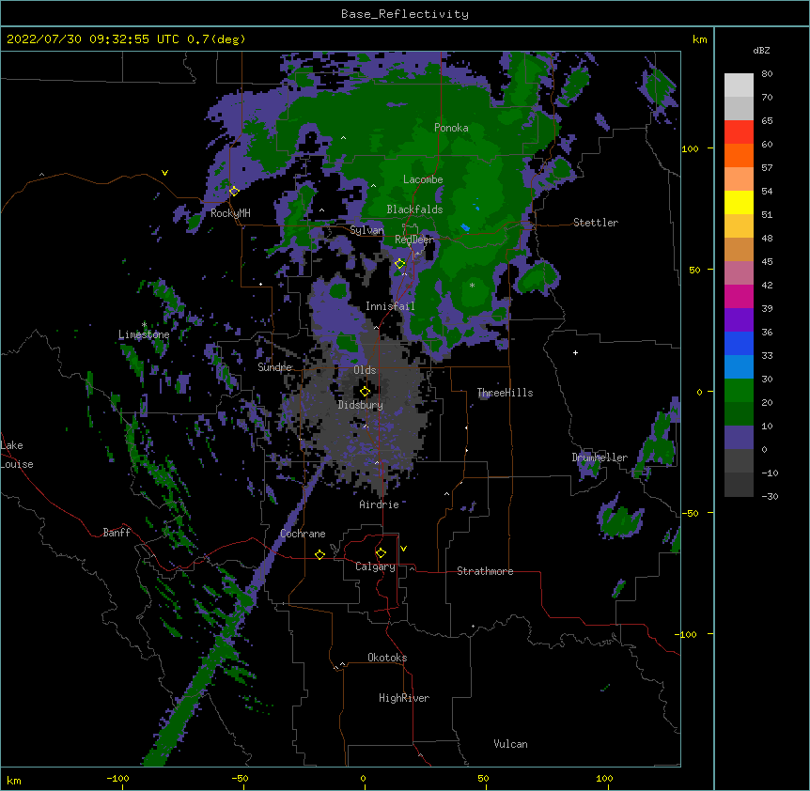Click the blue high-reflectivity echo east of Blackfalds
This screenshot has height=791, width=810.
point(465,227)
